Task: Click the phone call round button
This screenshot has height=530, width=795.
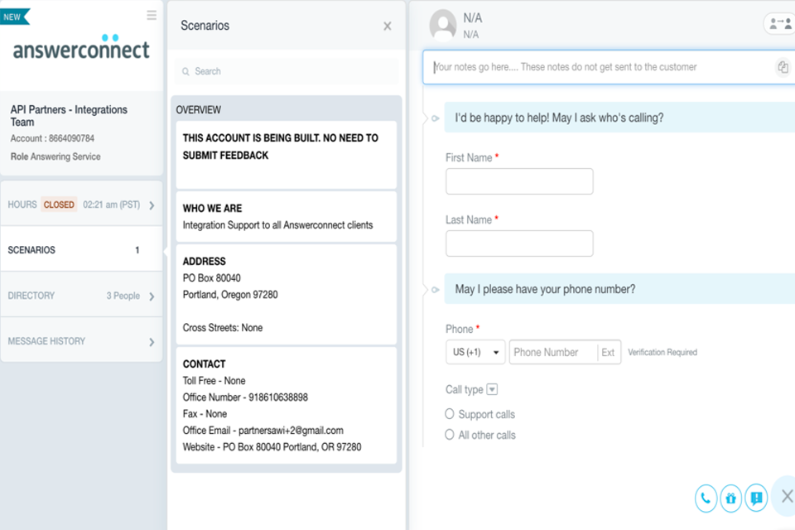Action: pyautogui.click(x=706, y=499)
